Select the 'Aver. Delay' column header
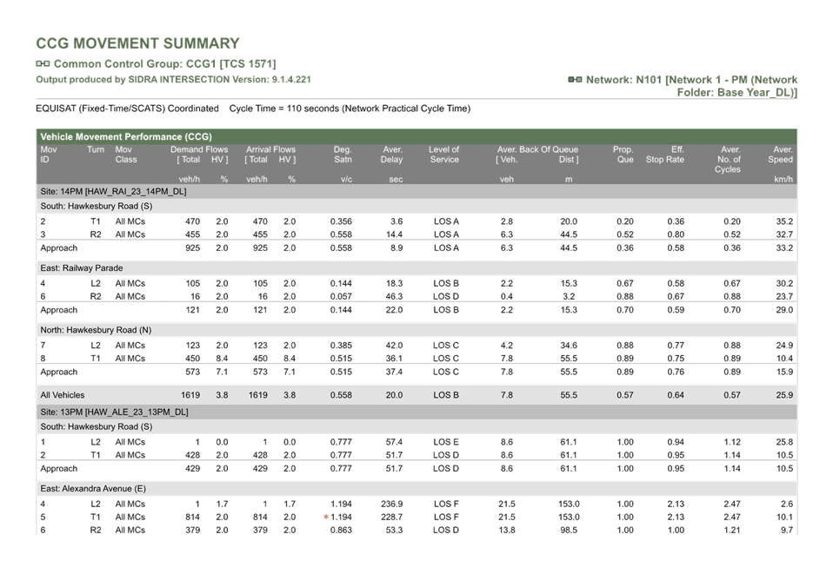833x574 pixels. [x=392, y=155]
